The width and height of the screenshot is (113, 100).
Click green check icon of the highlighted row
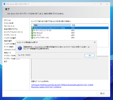click(x=32, y=28)
